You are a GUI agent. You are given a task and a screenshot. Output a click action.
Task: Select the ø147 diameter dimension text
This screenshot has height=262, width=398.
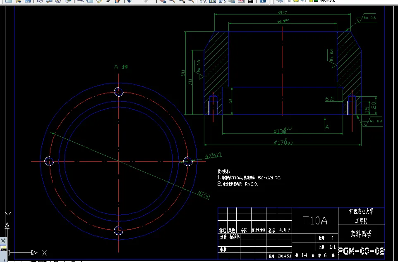pos(283,12)
